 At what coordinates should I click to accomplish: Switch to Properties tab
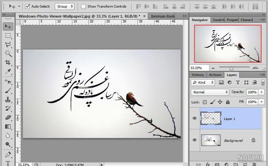point(232,20)
